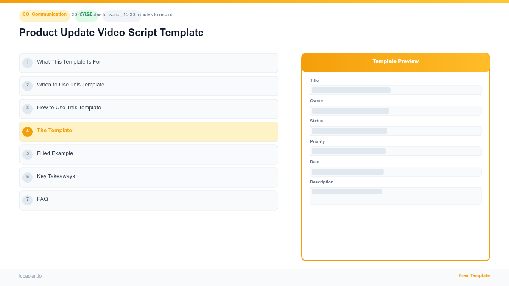The image size is (509, 286).
Task: Click the Date input field
Action: click(396, 172)
